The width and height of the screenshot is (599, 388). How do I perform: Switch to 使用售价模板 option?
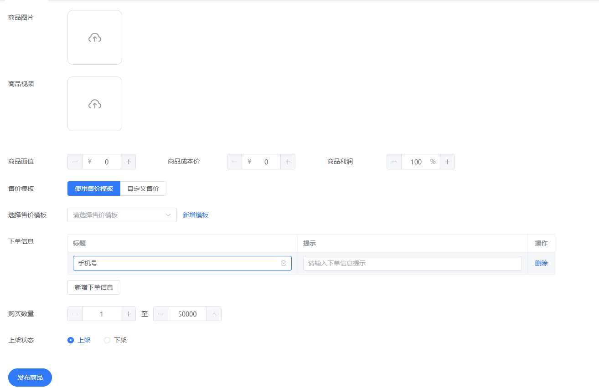[x=94, y=189]
